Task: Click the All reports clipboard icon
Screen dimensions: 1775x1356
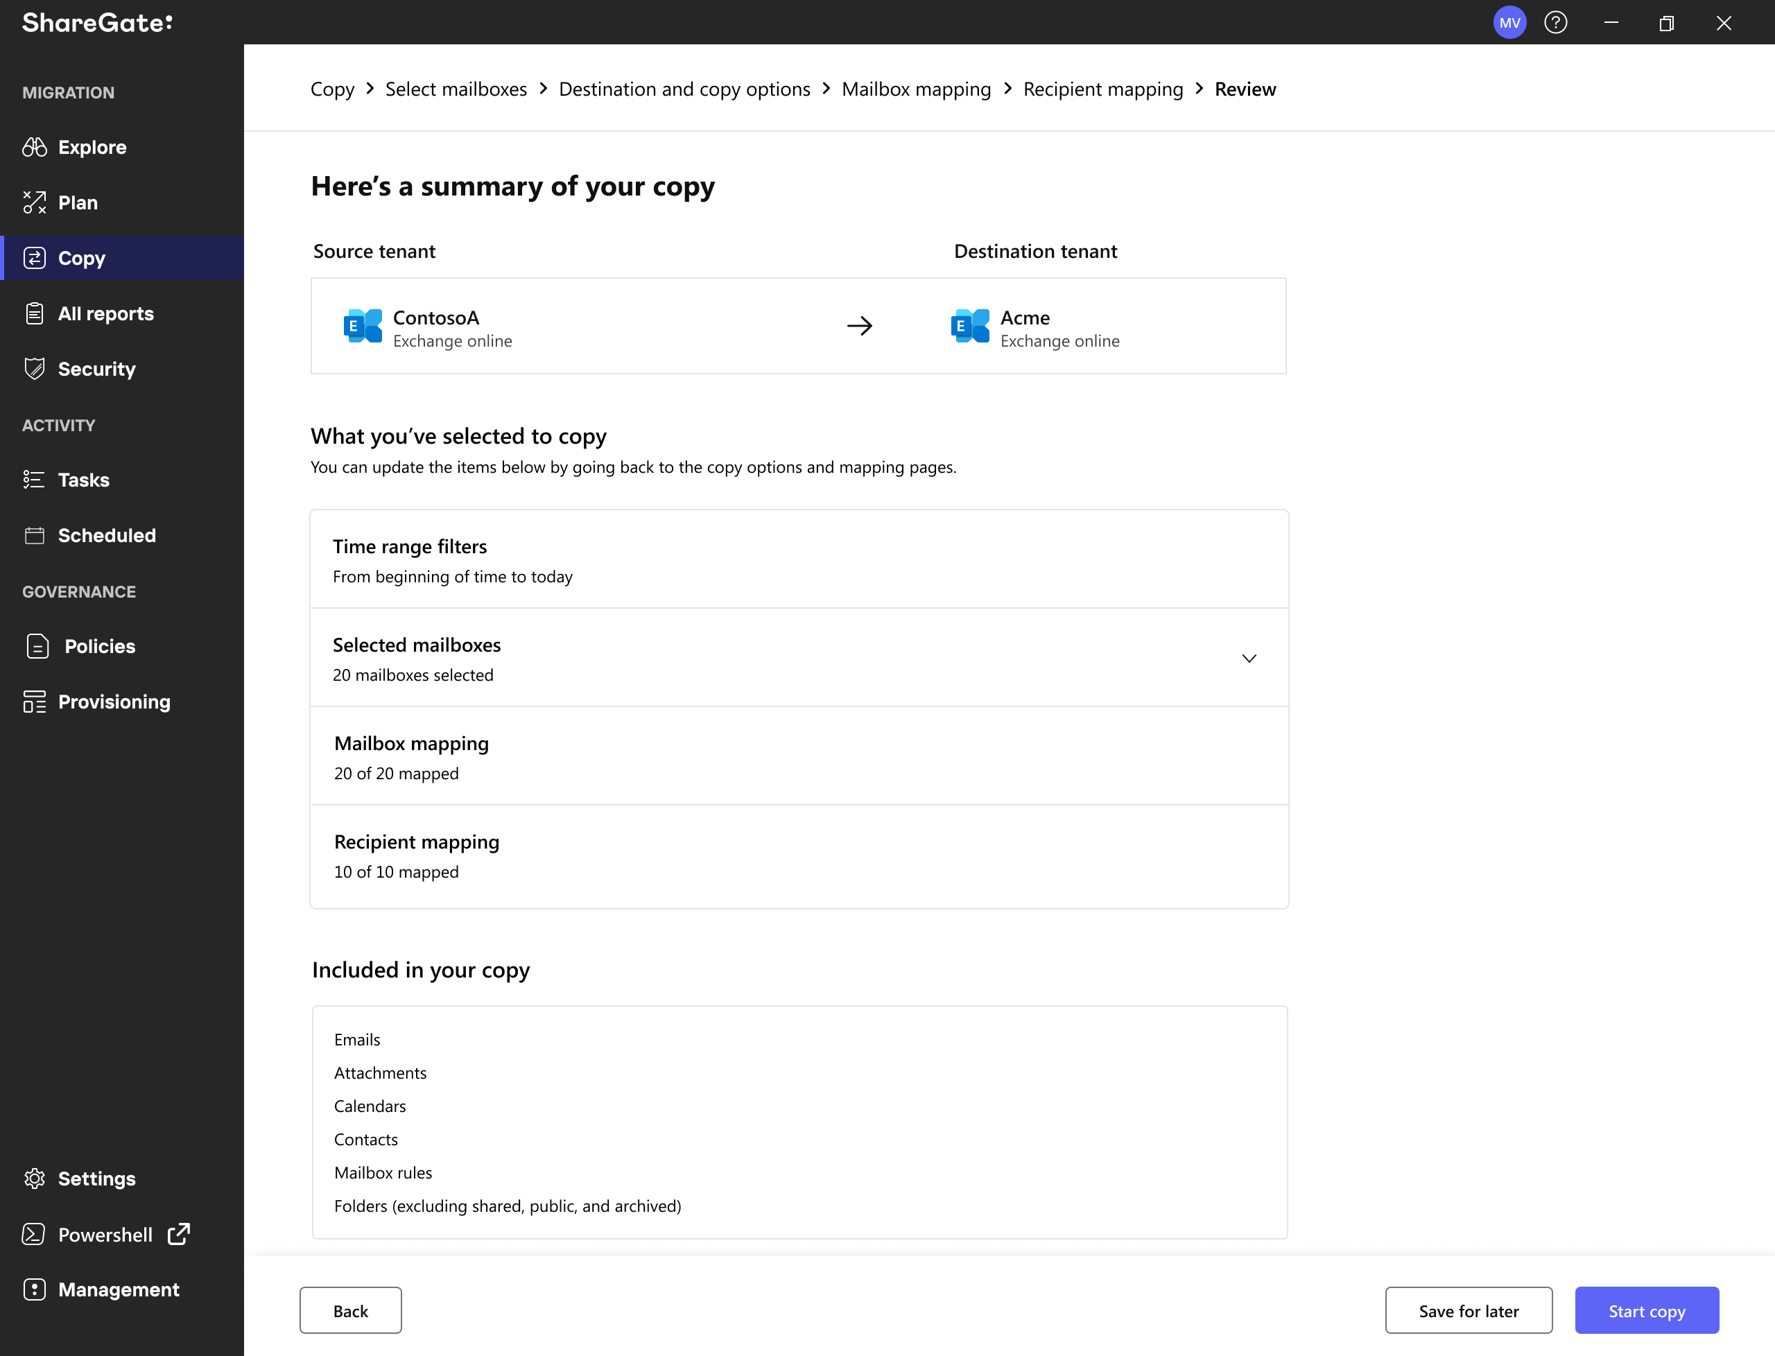Action: click(x=35, y=313)
